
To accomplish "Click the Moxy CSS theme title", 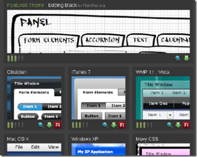I will point(147,139).
